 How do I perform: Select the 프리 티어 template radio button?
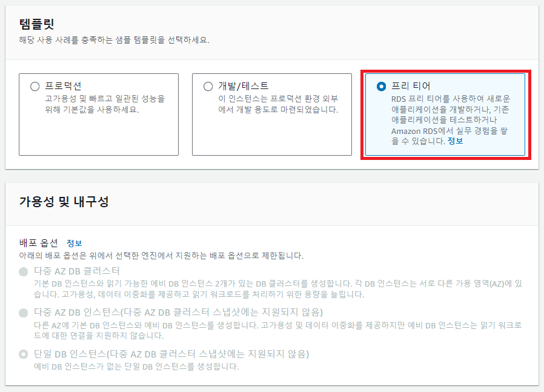381,87
